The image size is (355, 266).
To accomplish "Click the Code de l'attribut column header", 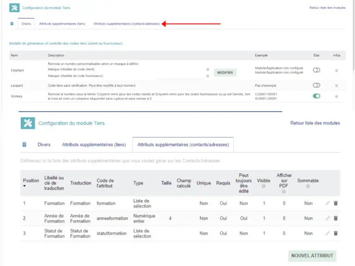I will point(105,183).
